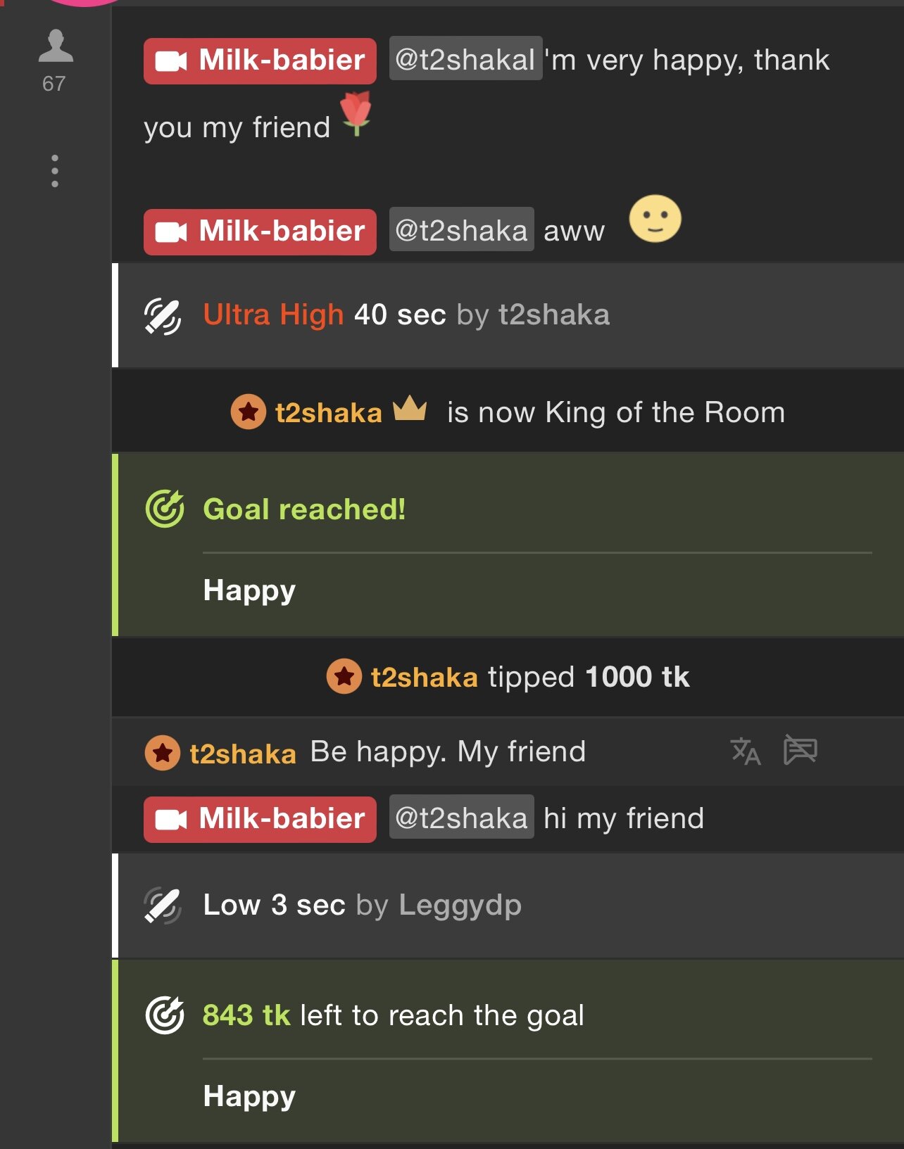Click the target icon beside 843 tk
Screen dimensions: 904x1149
(165, 1015)
